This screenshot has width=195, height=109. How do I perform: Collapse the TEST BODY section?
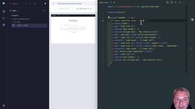point(12,22)
